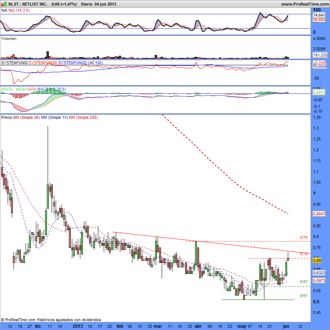Screen dimensions: 330x330
Task: Click the 'dic' month marker on the date axis
Action: [38, 326]
